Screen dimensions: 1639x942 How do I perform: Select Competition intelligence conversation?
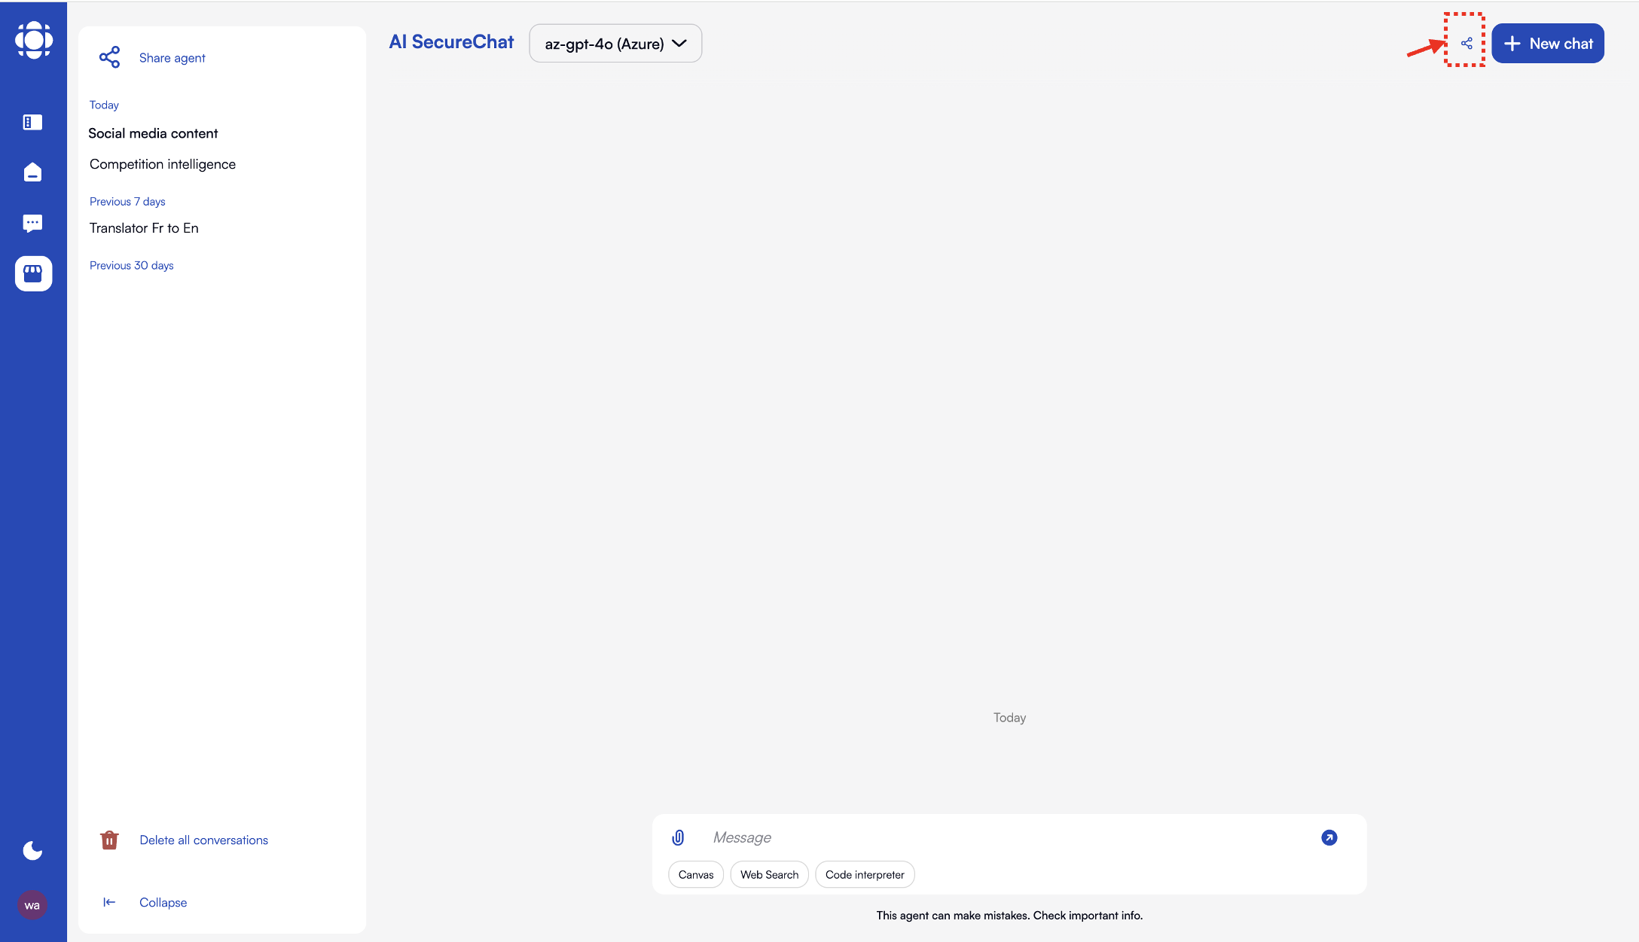click(163, 164)
